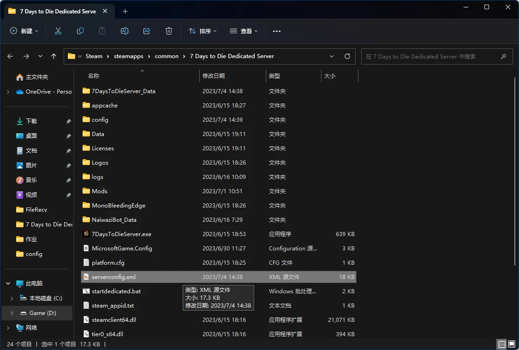Open the three-dot See more menu
519x350 pixels.
click(x=277, y=31)
